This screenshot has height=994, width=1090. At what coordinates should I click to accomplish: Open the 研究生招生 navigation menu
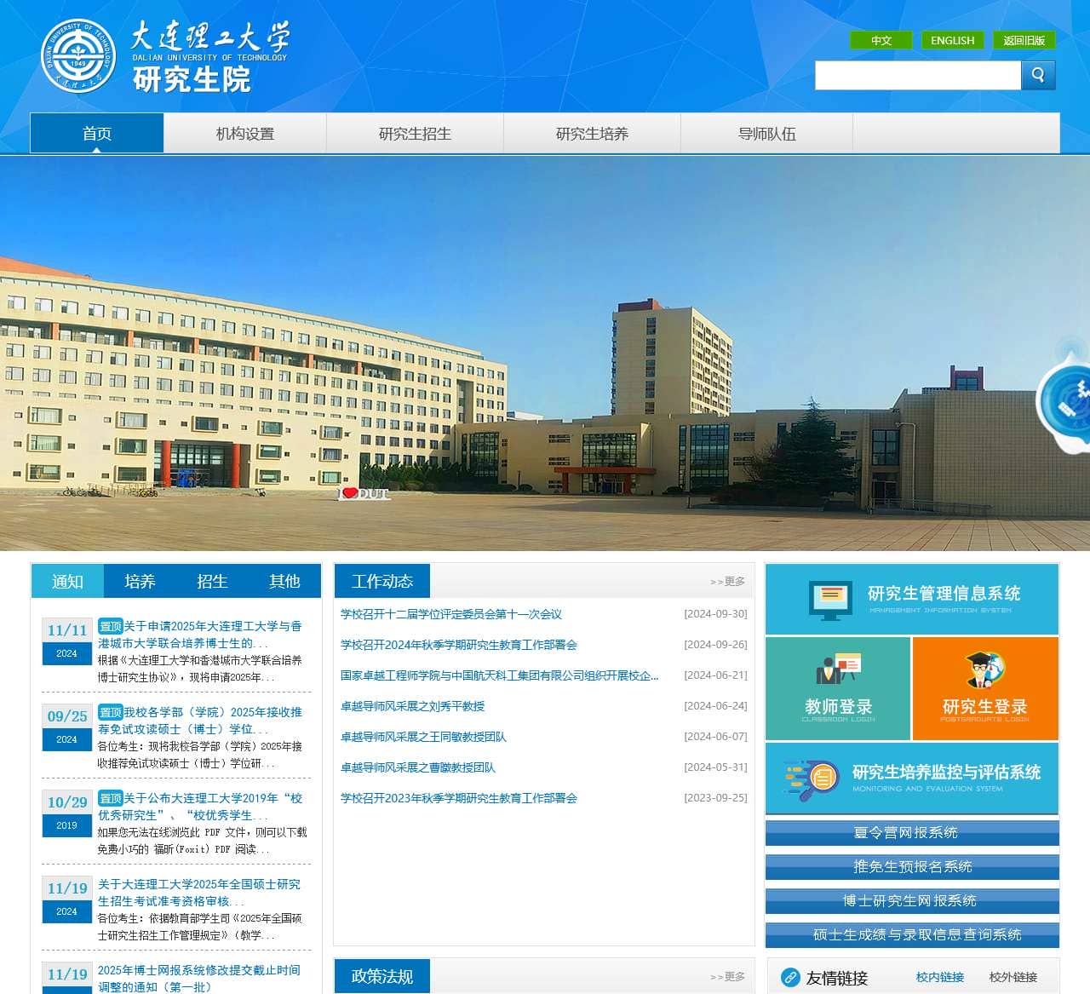coord(415,134)
